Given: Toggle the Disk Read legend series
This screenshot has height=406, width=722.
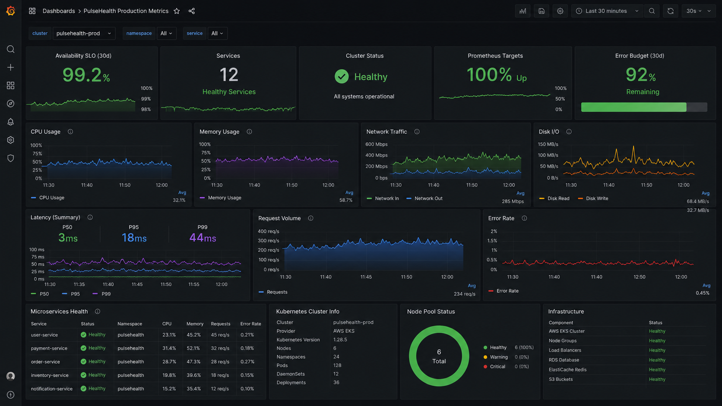Looking at the screenshot, I should pos(554,198).
